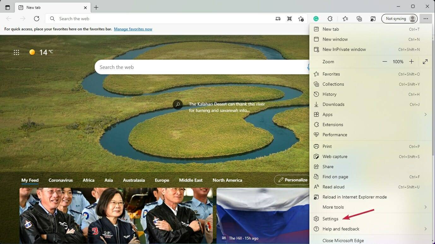
Task: Click the Manage favorites now link
Action: coord(133,29)
